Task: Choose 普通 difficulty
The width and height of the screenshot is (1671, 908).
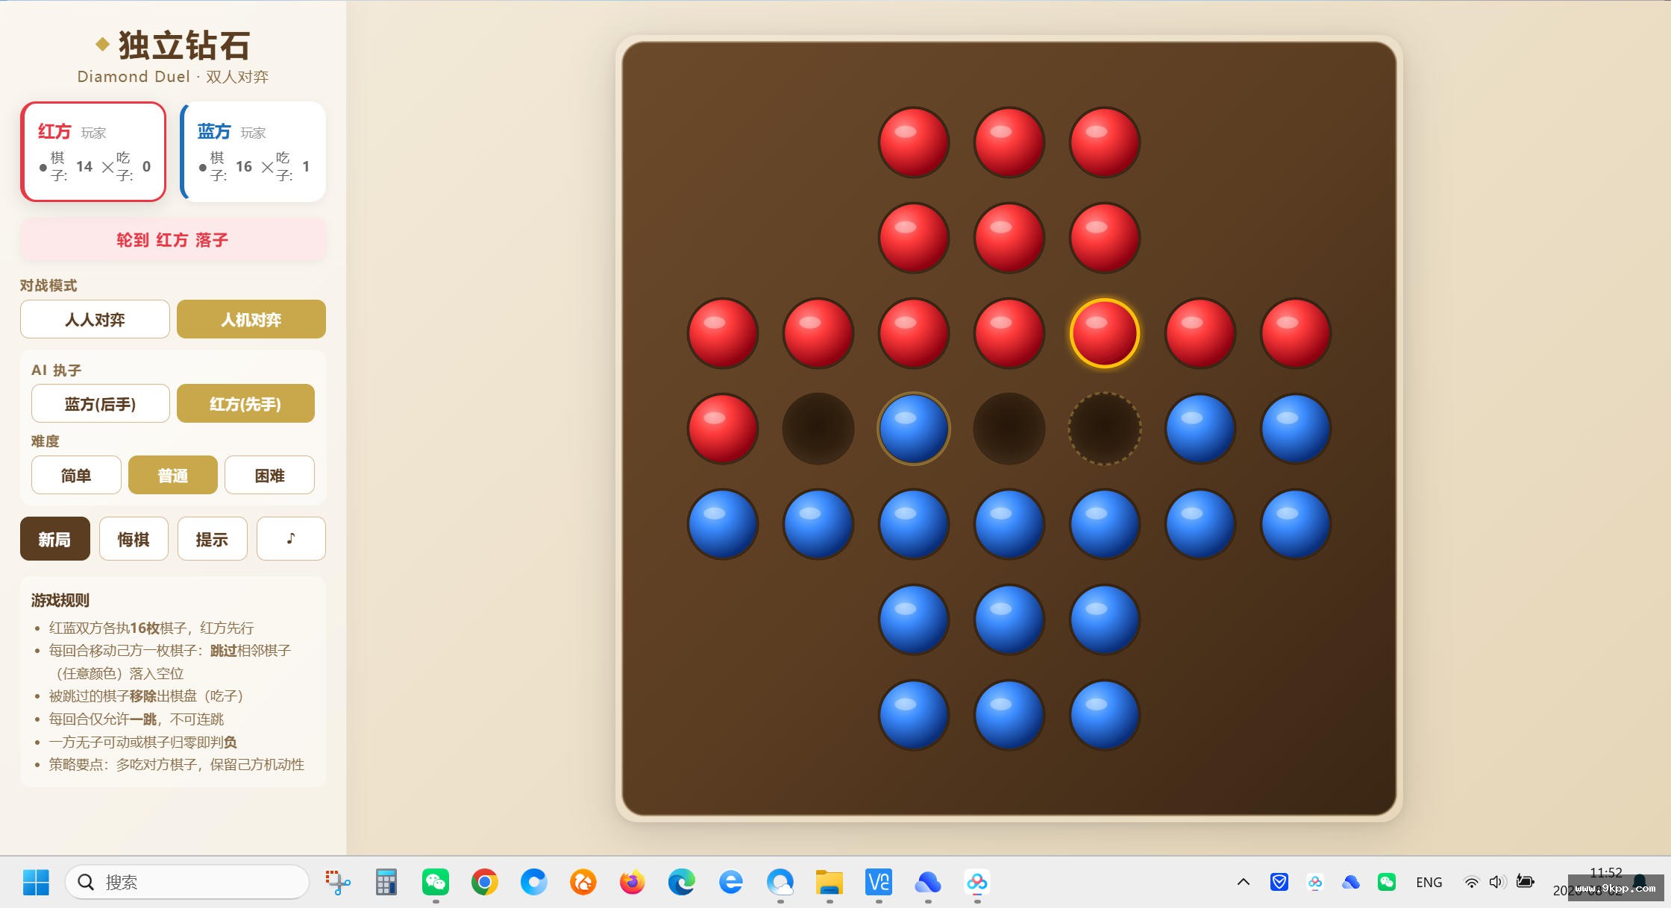Action: coord(173,475)
